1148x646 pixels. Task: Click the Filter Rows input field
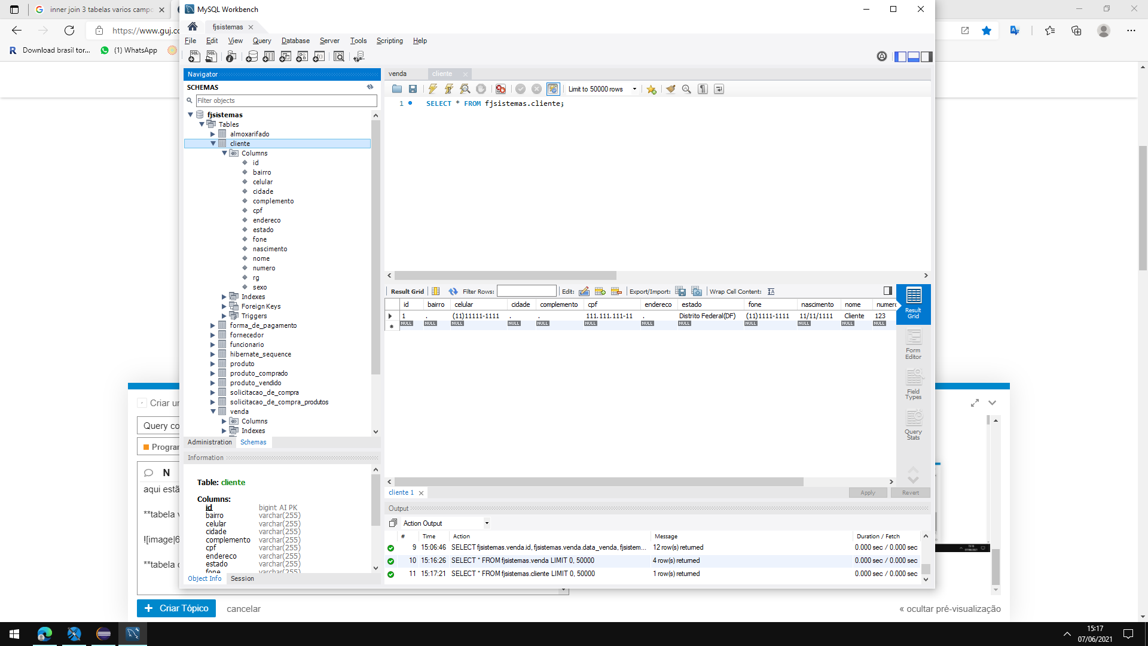coord(526,291)
